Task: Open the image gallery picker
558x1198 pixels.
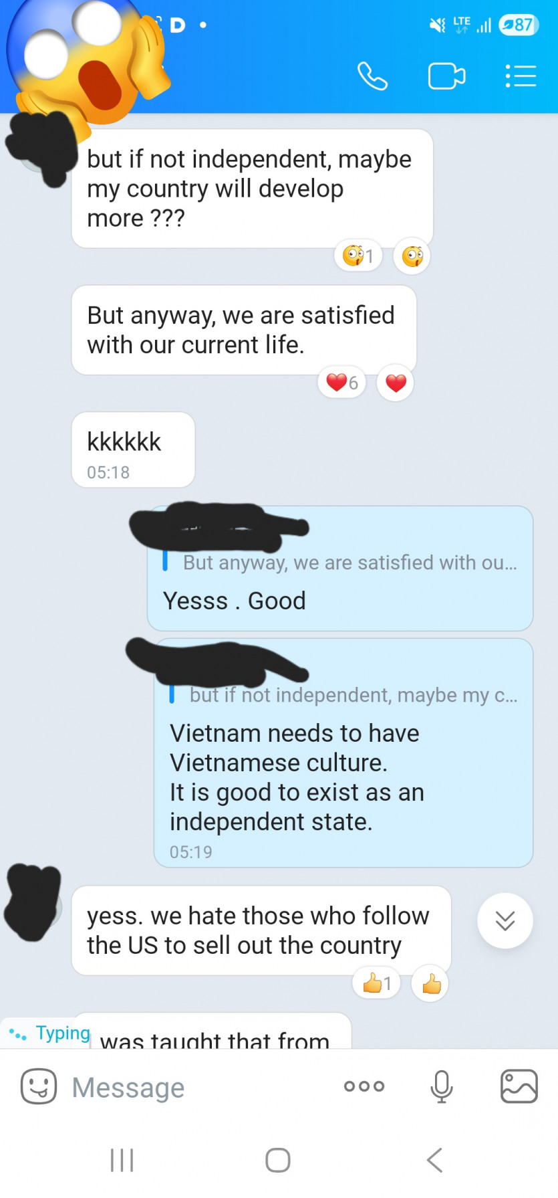Action: 519,1086
